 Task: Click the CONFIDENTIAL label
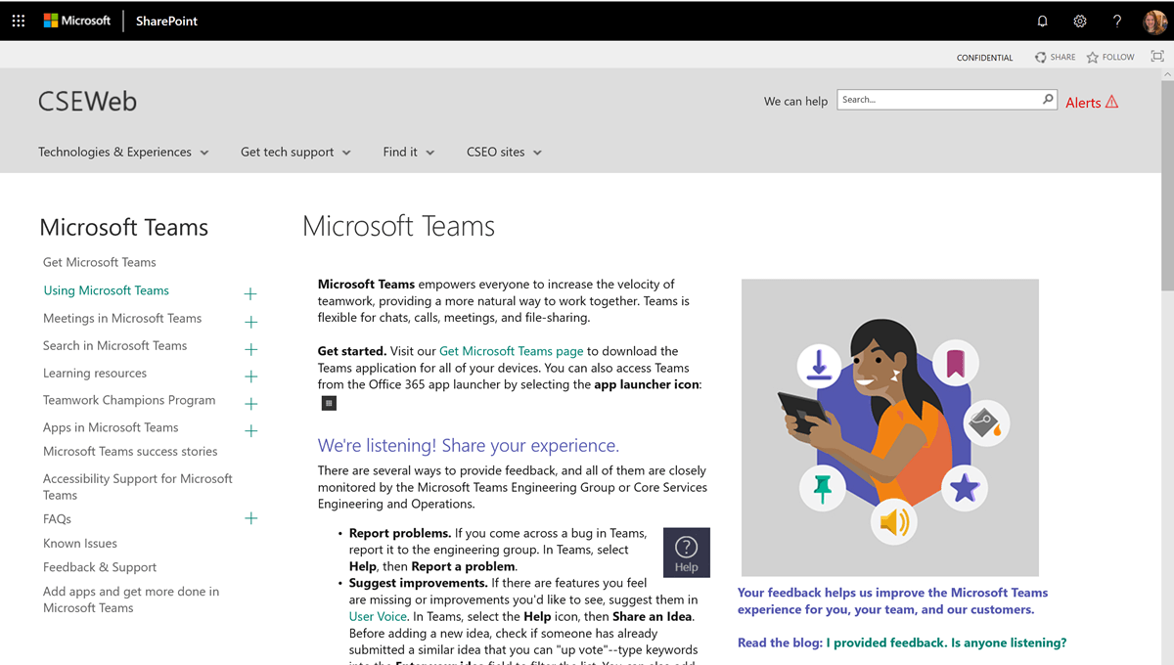click(985, 58)
